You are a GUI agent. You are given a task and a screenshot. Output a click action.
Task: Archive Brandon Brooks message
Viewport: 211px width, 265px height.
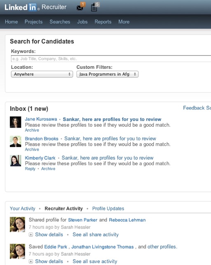tap(32, 149)
